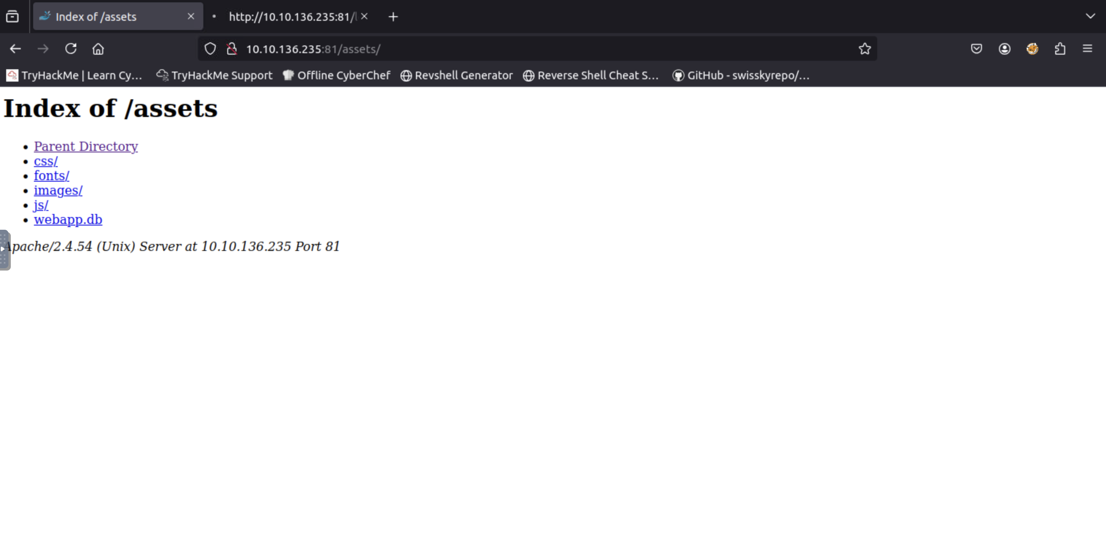
Task: Open the Firefox hamburger application menu
Action: (x=1087, y=49)
